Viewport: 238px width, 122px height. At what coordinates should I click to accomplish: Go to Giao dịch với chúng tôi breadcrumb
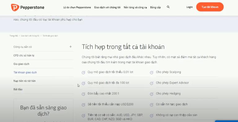(x=30, y=36)
